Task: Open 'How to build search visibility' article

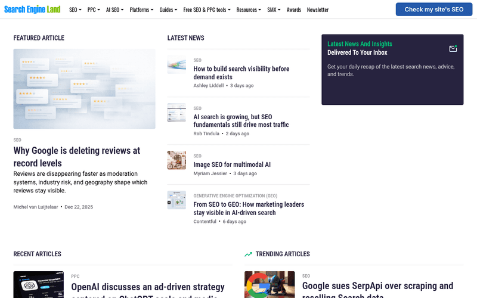Action: click(x=241, y=73)
